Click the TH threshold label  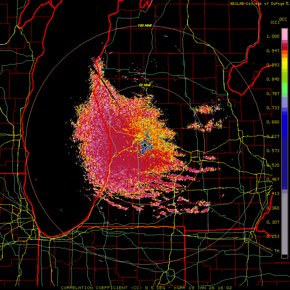pyautogui.click(x=277, y=251)
